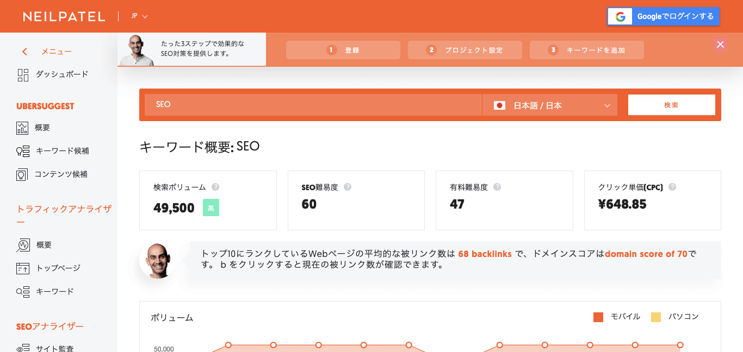Viewport: 743px width, 352px height.
Task: Click the Ubersuggest 概要 chart icon
Action: (x=22, y=128)
